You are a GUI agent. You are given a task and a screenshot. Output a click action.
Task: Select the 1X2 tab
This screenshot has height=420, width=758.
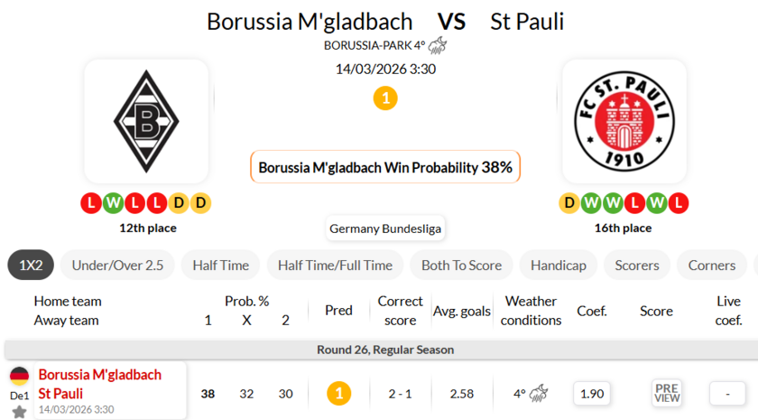(x=31, y=266)
